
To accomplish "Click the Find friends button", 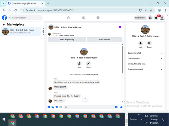I will coord(140,18).
